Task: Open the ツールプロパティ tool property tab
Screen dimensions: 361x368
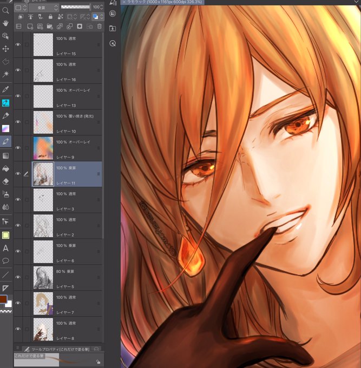Action: point(57,349)
